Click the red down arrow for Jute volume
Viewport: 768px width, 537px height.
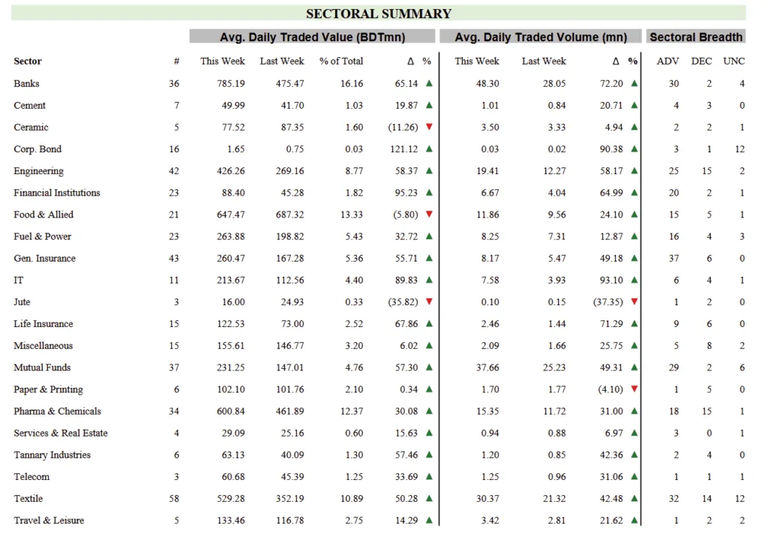634,301
